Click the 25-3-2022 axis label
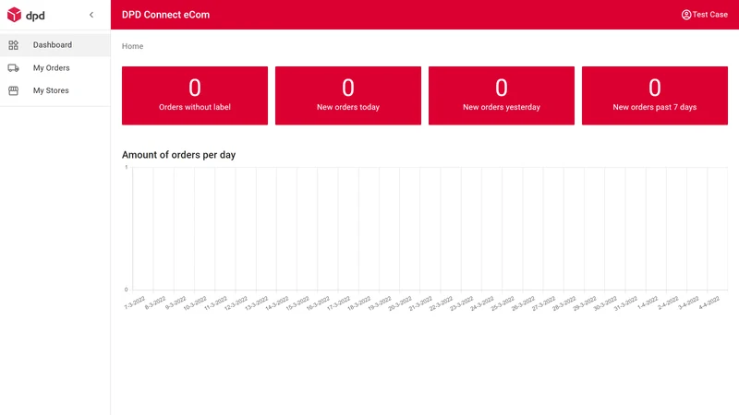Screen dimensions: 739x415 [x=503, y=303]
